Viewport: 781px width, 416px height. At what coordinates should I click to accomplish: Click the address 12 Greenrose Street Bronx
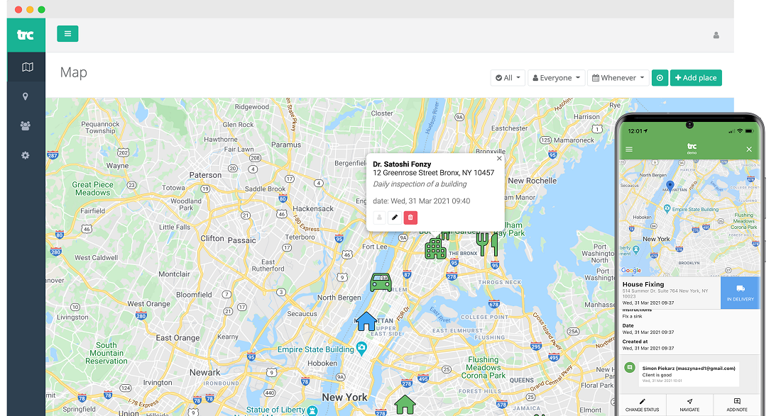click(x=433, y=173)
